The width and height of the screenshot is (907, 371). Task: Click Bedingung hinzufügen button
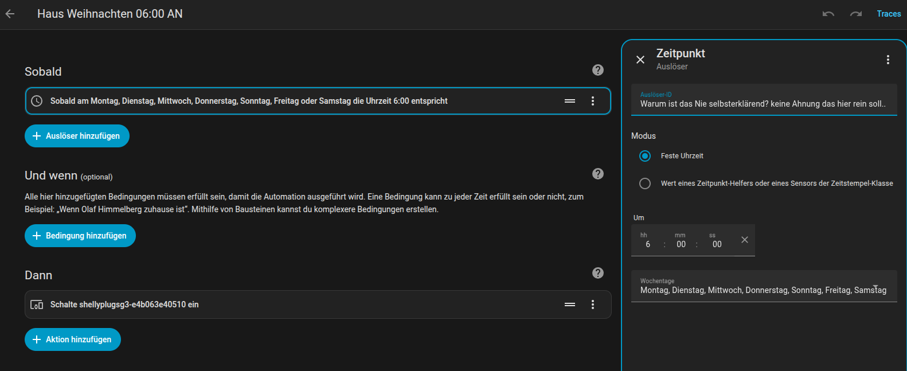(x=80, y=236)
